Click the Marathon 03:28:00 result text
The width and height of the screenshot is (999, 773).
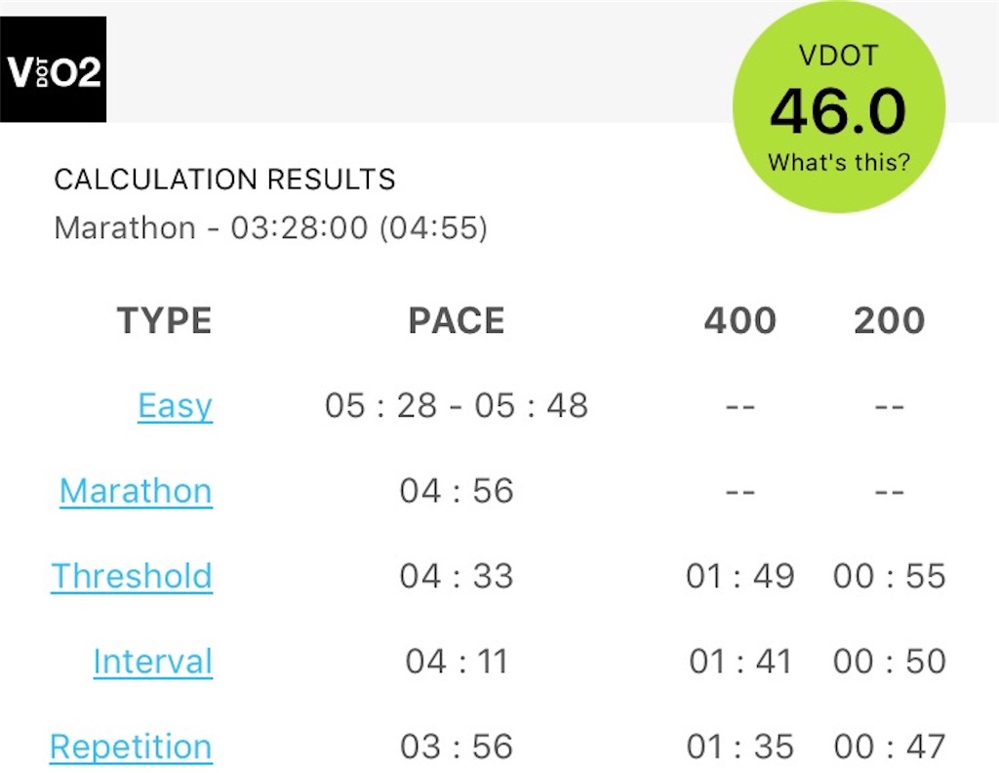pos(271,228)
